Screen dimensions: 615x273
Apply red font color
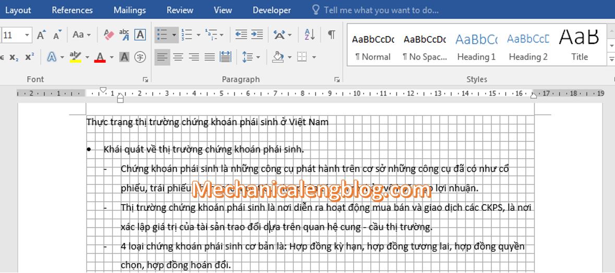click(100, 57)
